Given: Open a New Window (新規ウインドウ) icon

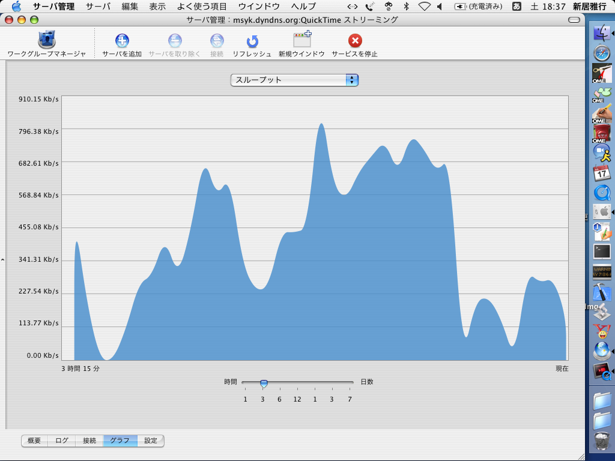Looking at the screenshot, I should pyautogui.click(x=301, y=41).
